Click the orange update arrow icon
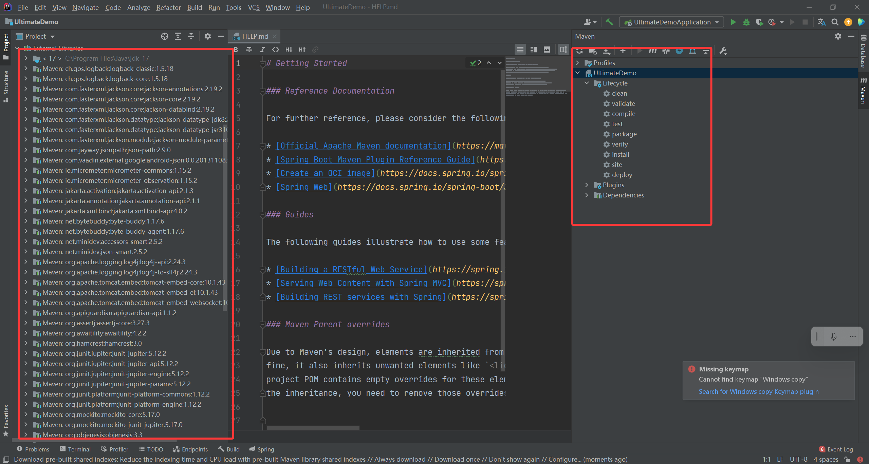Image resolution: width=869 pixels, height=464 pixels. [x=848, y=22]
